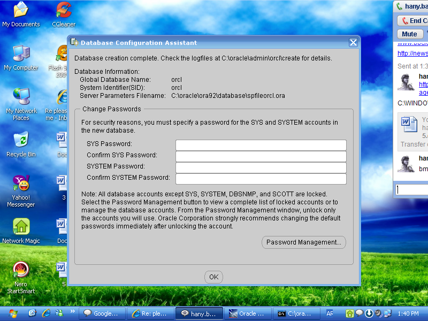Image resolution: width=428 pixels, height=321 pixels.
Task: Click the SYS Password field
Action: coord(261,145)
